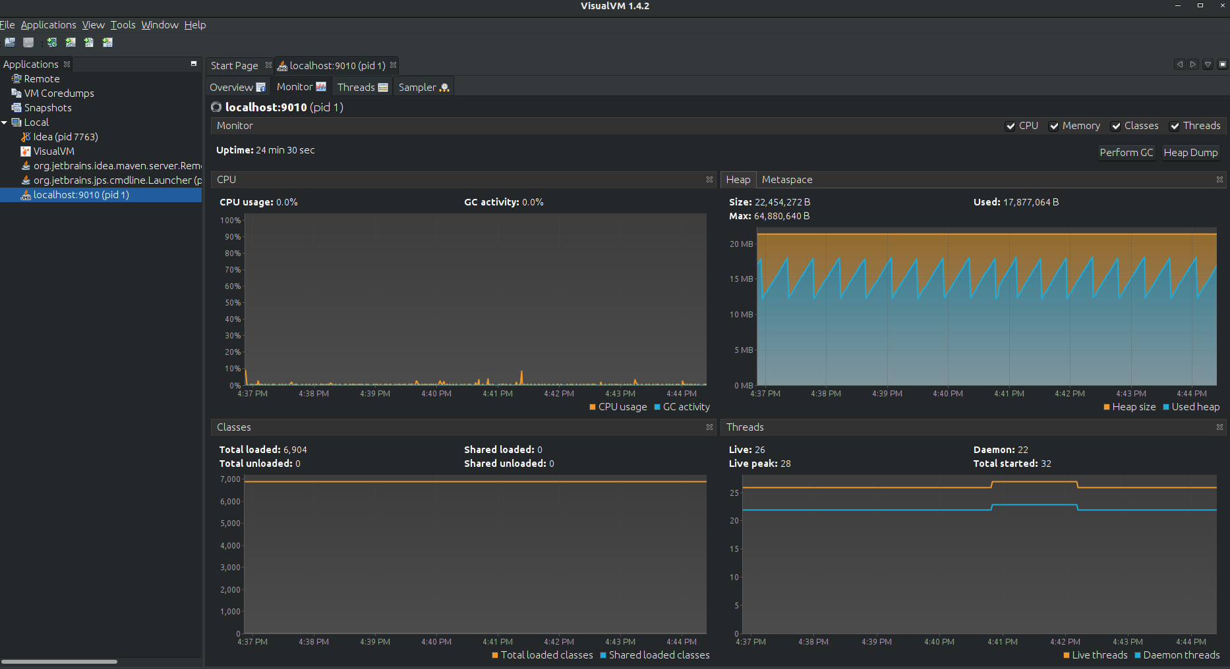Viewport: 1230px width, 669px height.
Task: Click the Uptime value text
Action: tap(285, 151)
